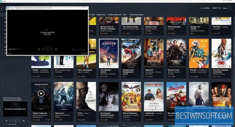235x127 pixels.
Task: Open Twitter icon in header
Action: point(216,8)
